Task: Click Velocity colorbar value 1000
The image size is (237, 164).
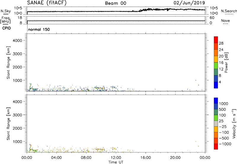Action: pyautogui.click(x=223, y=104)
